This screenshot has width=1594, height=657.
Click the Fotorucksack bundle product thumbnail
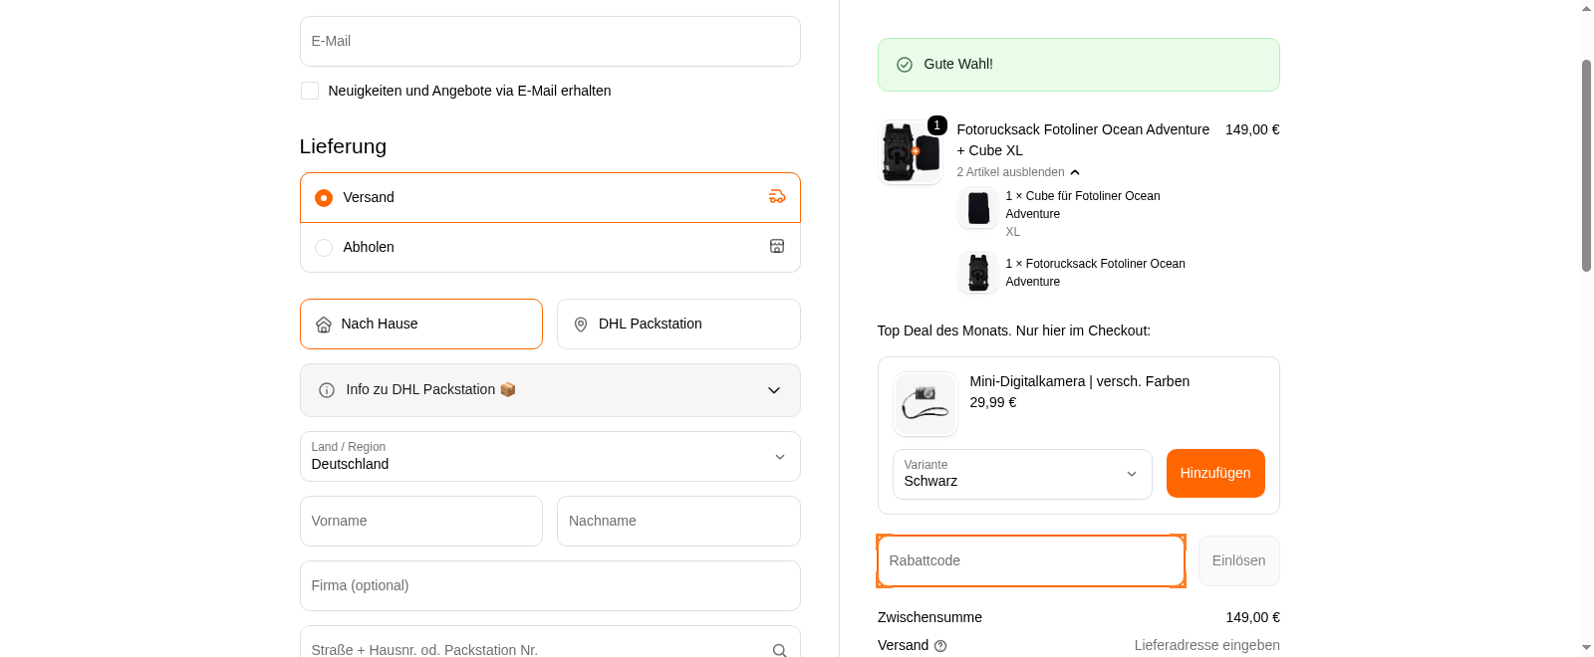coord(911,152)
